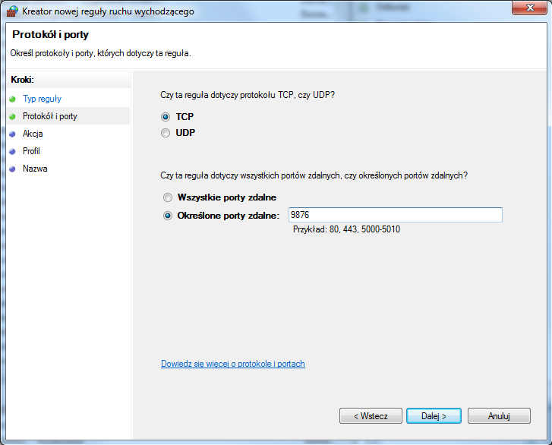Screen dimensions: 552x445
Task: Click the purple bullet beside Profil
Action: (12, 151)
